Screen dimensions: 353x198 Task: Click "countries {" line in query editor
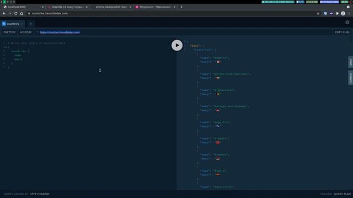(20, 51)
